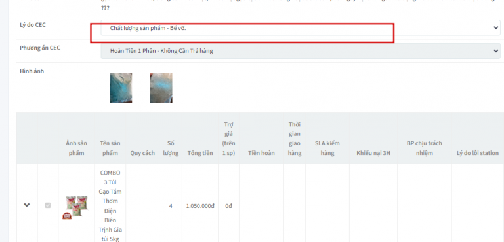Viewport: 504px width, 242px height.
Task: Open the rice combo product thumbnail
Action: click(x=75, y=207)
